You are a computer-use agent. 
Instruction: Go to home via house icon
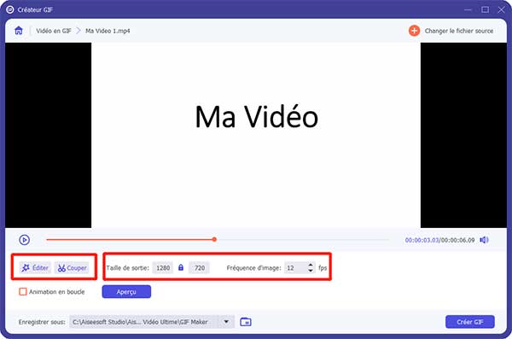coord(19,31)
